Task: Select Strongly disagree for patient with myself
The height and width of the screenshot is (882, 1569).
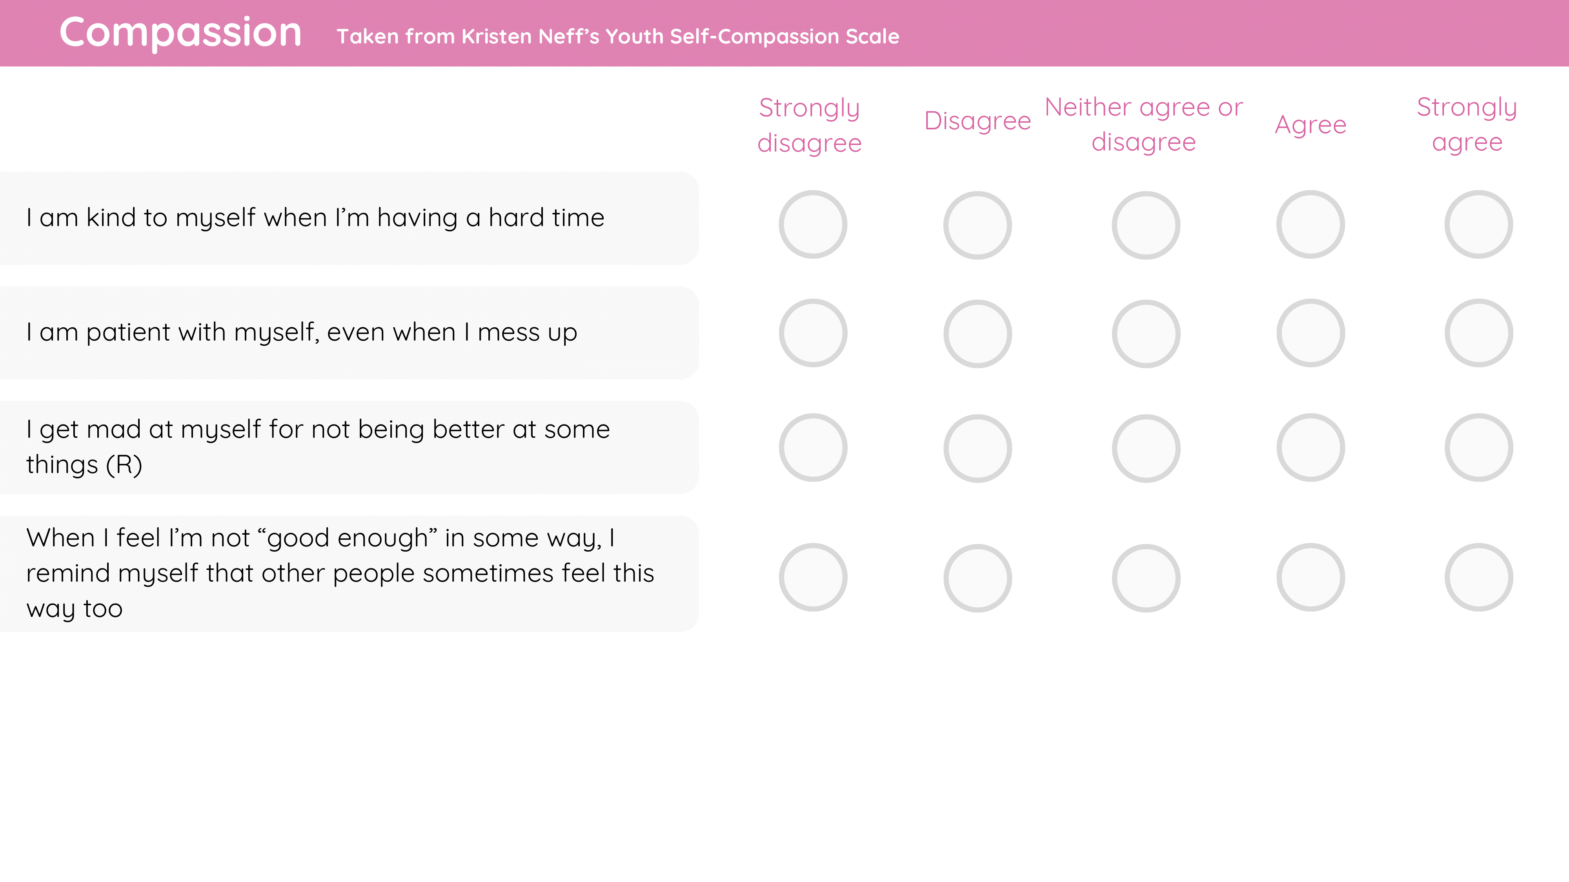Action: tap(812, 333)
